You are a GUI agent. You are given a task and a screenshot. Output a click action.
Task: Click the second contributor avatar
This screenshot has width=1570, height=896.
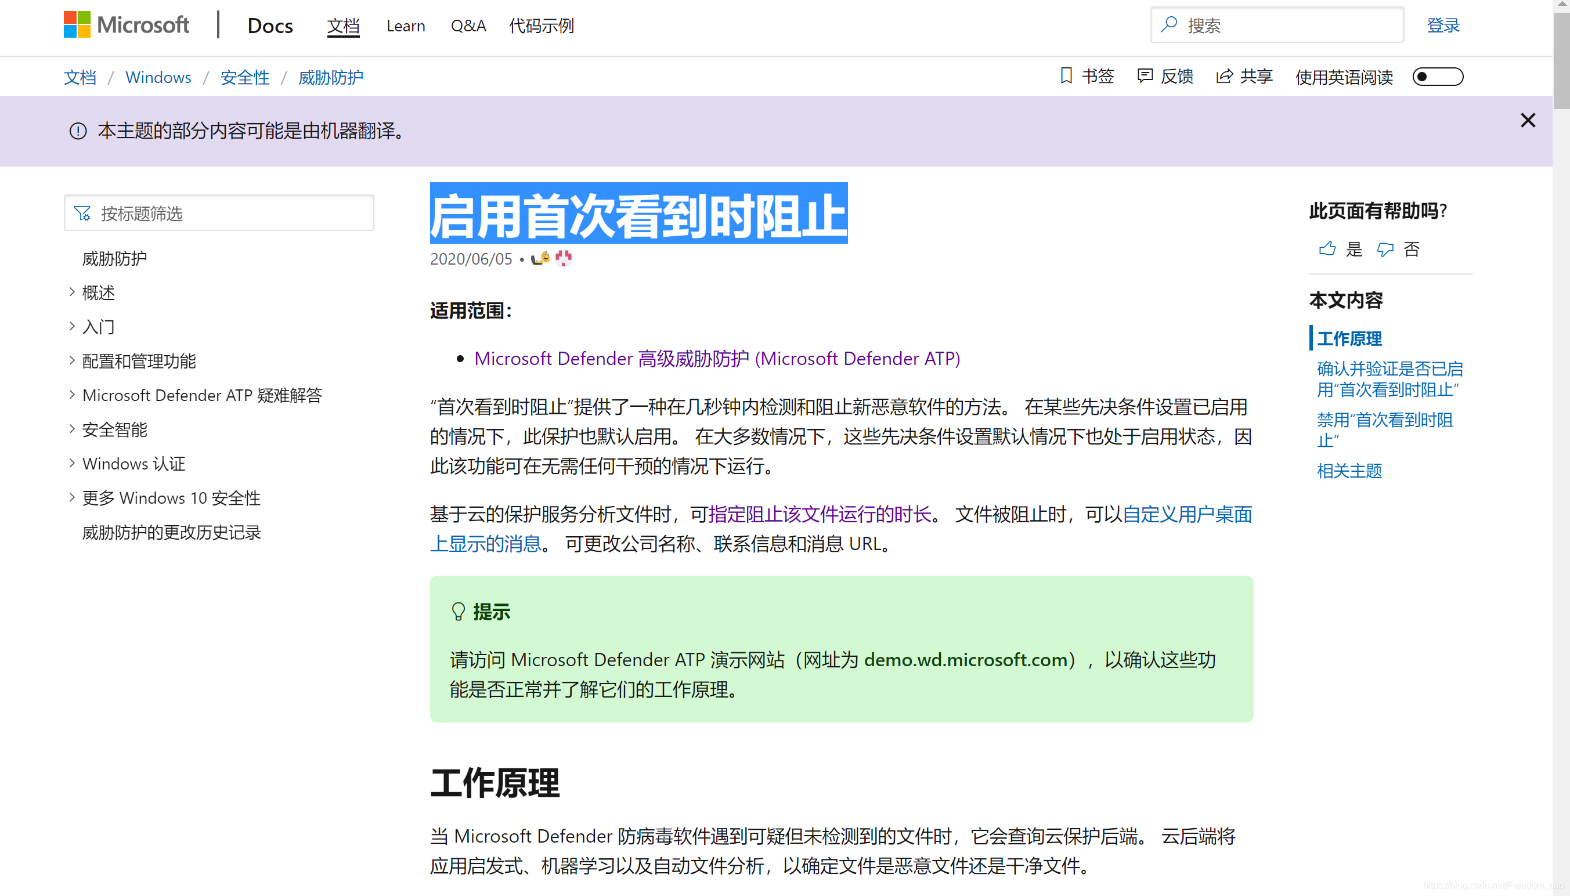coord(563,258)
